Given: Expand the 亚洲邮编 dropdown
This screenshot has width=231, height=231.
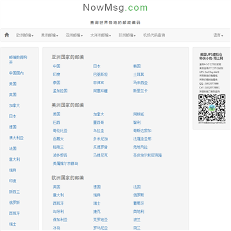Looking at the screenshot, I should coord(74,35).
